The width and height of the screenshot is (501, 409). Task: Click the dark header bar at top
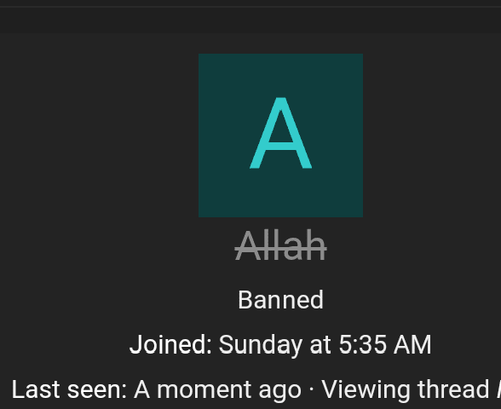click(250, 20)
